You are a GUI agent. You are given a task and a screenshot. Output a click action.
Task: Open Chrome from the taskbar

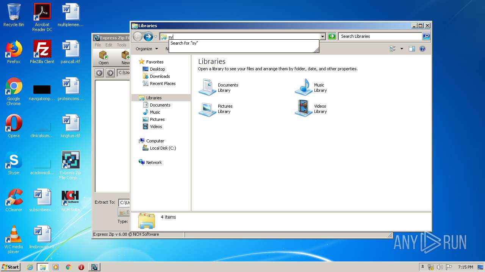click(x=69, y=267)
